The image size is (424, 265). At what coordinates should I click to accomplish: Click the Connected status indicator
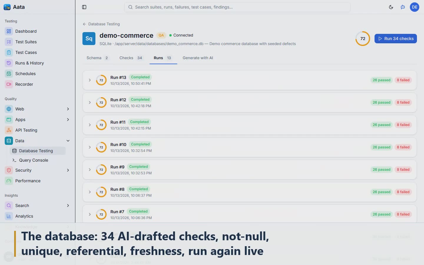tap(181, 35)
